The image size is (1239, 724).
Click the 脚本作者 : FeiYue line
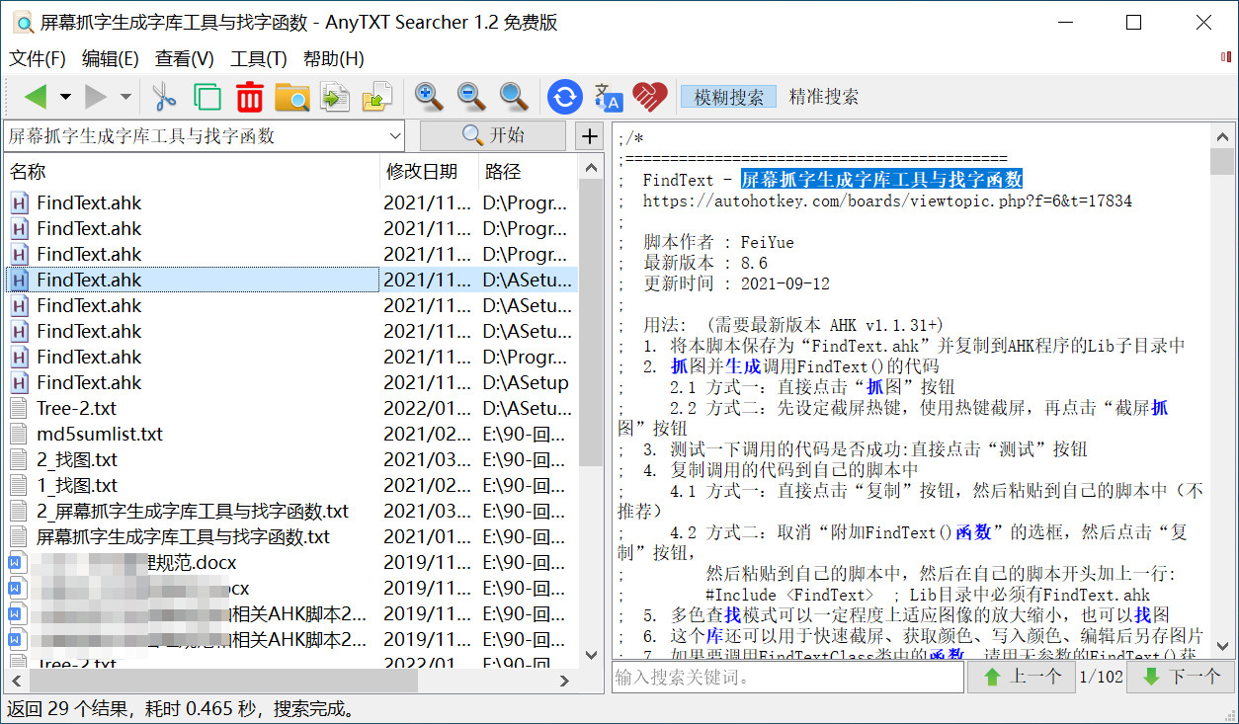point(718,242)
